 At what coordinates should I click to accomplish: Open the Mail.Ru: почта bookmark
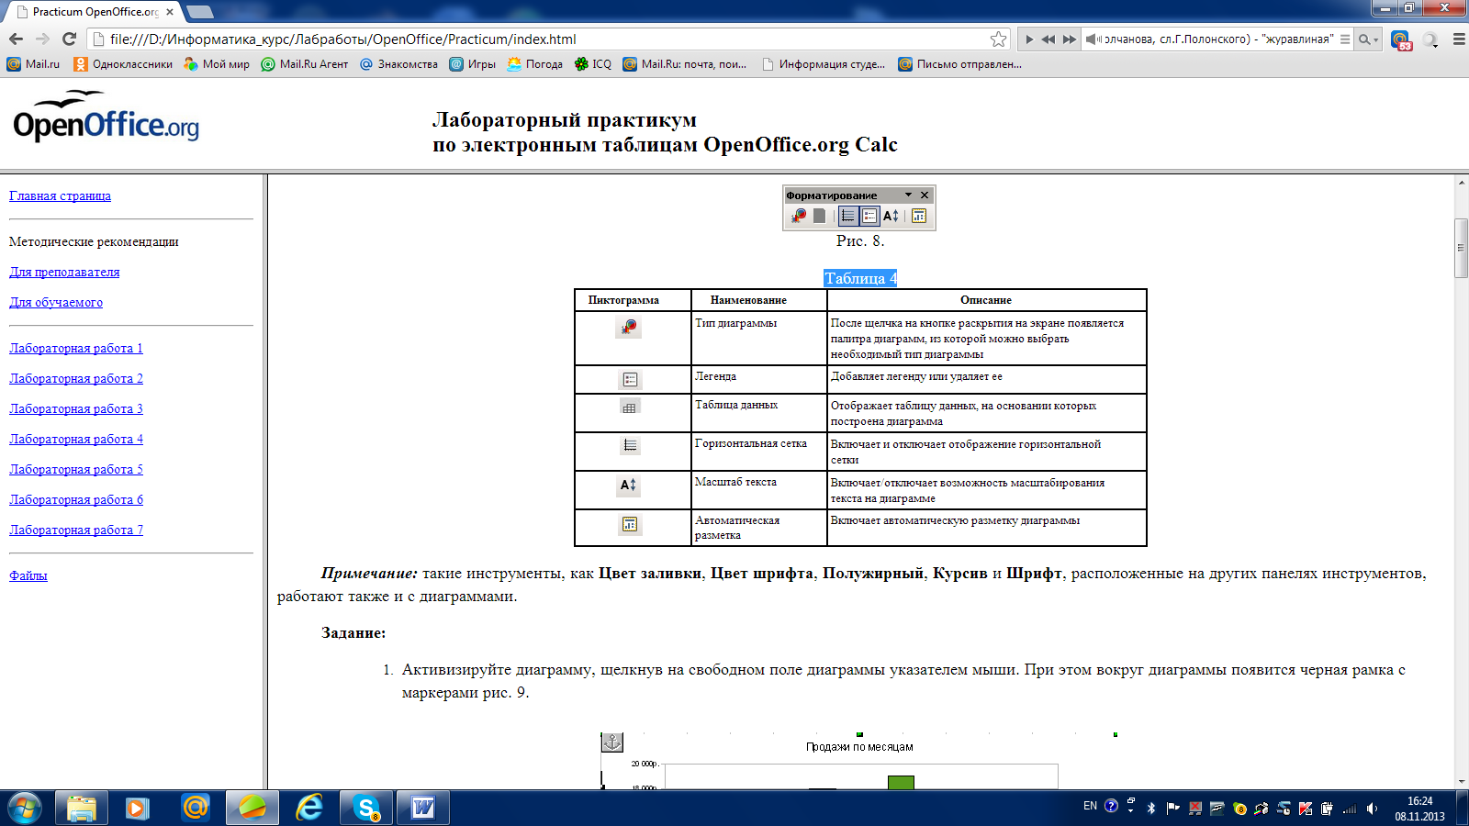(685, 64)
